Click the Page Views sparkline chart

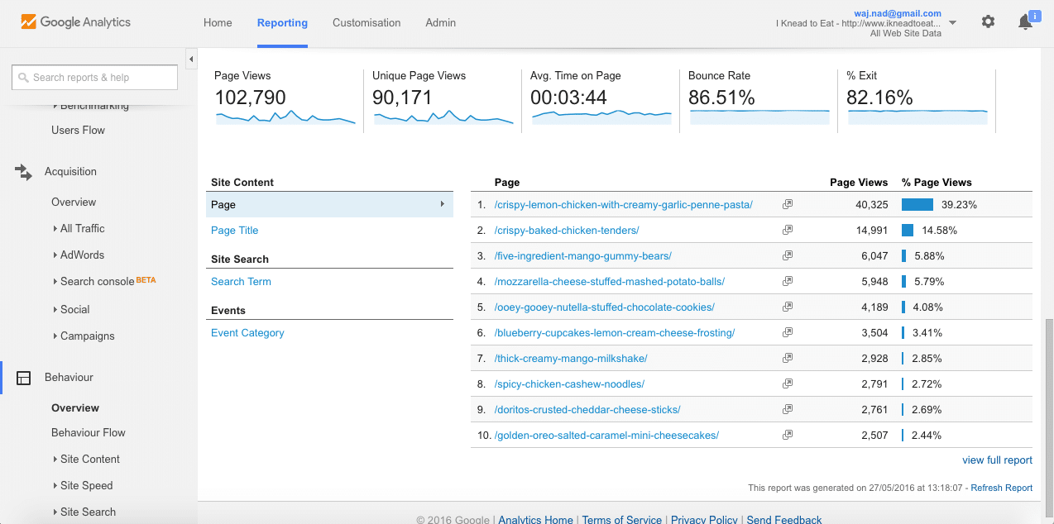pyautogui.click(x=286, y=117)
